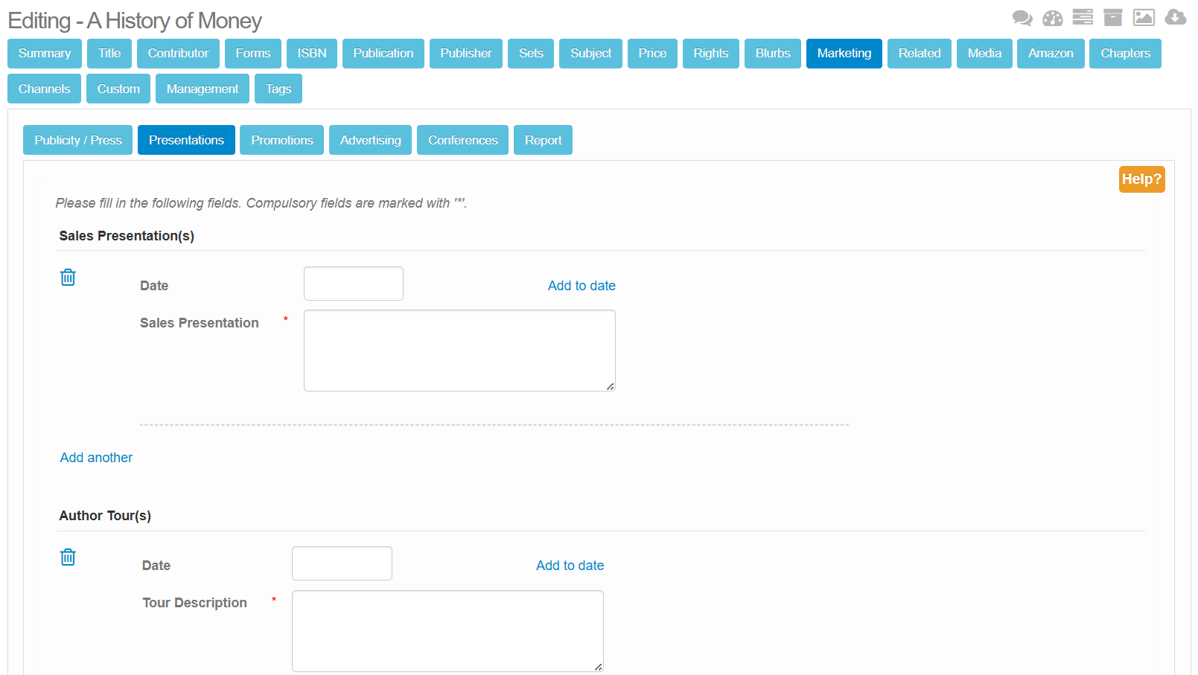The height and width of the screenshot is (675, 1198).
Task: Focus the Sales Presentation Date field
Action: pyautogui.click(x=353, y=284)
